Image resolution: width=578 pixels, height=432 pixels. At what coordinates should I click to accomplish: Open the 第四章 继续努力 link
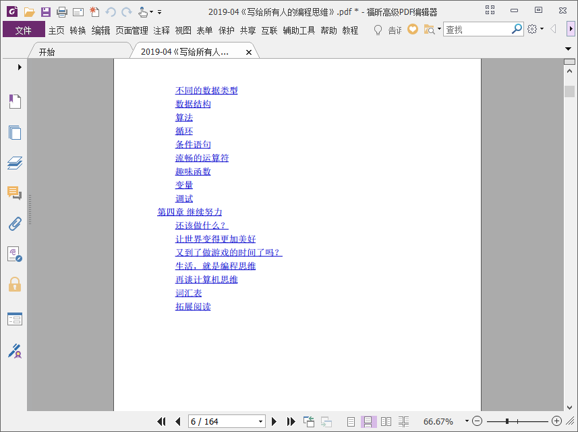(x=190, y=212)
